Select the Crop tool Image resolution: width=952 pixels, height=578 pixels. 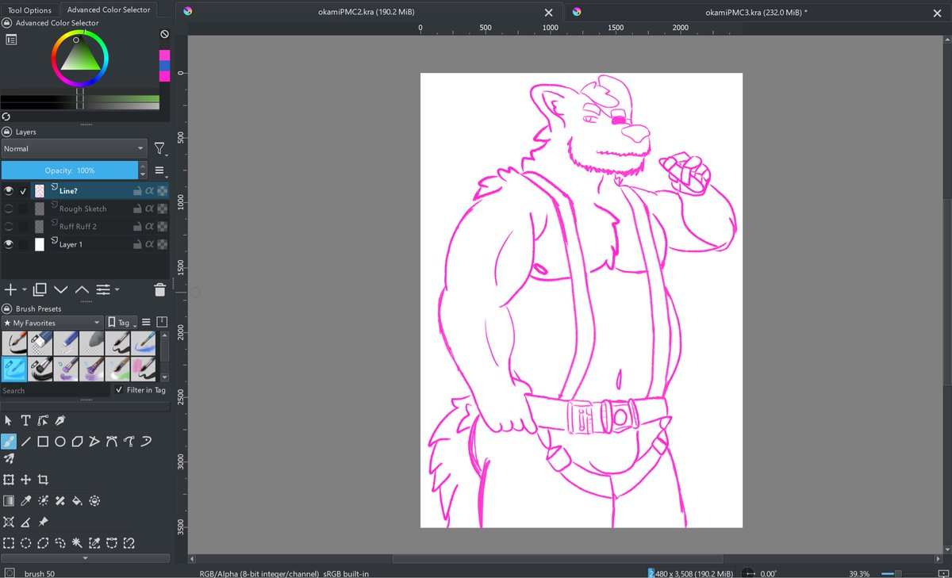coord(43,480)
